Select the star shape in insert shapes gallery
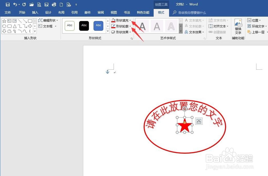This screenshot has width=268, height=176. click(4, 21)
